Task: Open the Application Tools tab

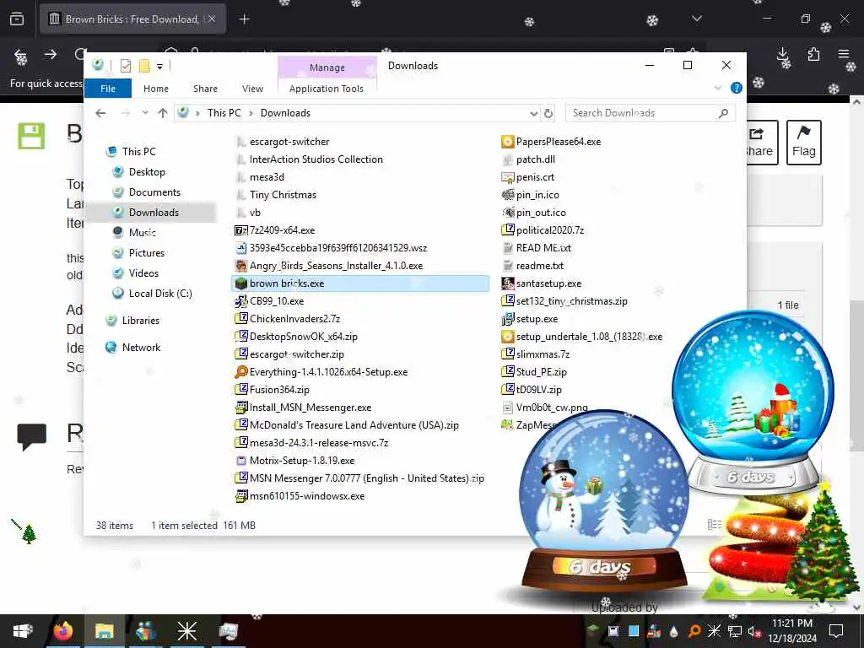Action: pos(327,88)
